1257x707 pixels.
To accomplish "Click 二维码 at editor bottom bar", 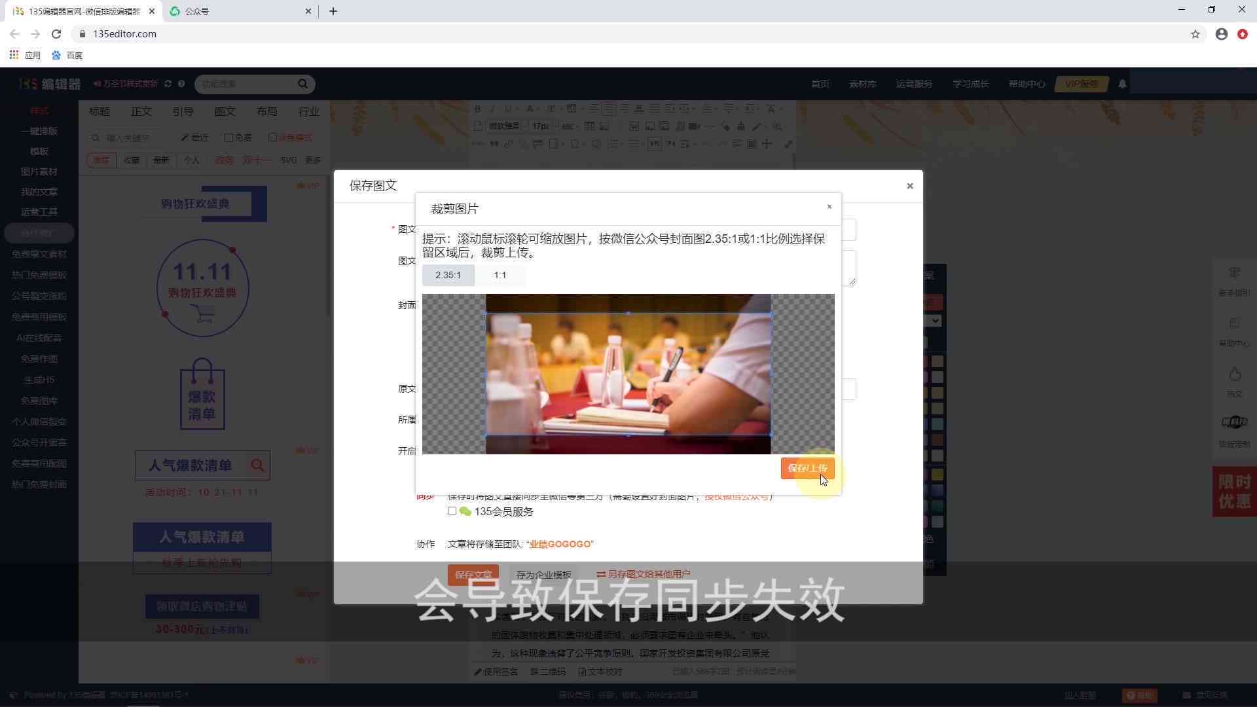I will (x=548, y=672).
